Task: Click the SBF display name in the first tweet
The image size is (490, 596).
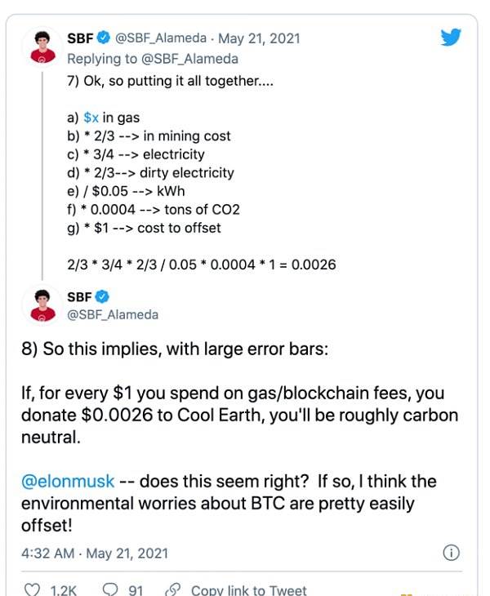Action: tap(80, 38)
